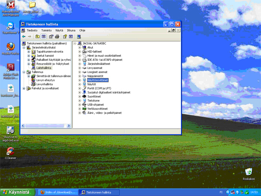Select the Shortcut to iegd-ced.exe icon
The width and height of the screenshot is (261, 196).
pyautogui.click(x=11, y=134)
